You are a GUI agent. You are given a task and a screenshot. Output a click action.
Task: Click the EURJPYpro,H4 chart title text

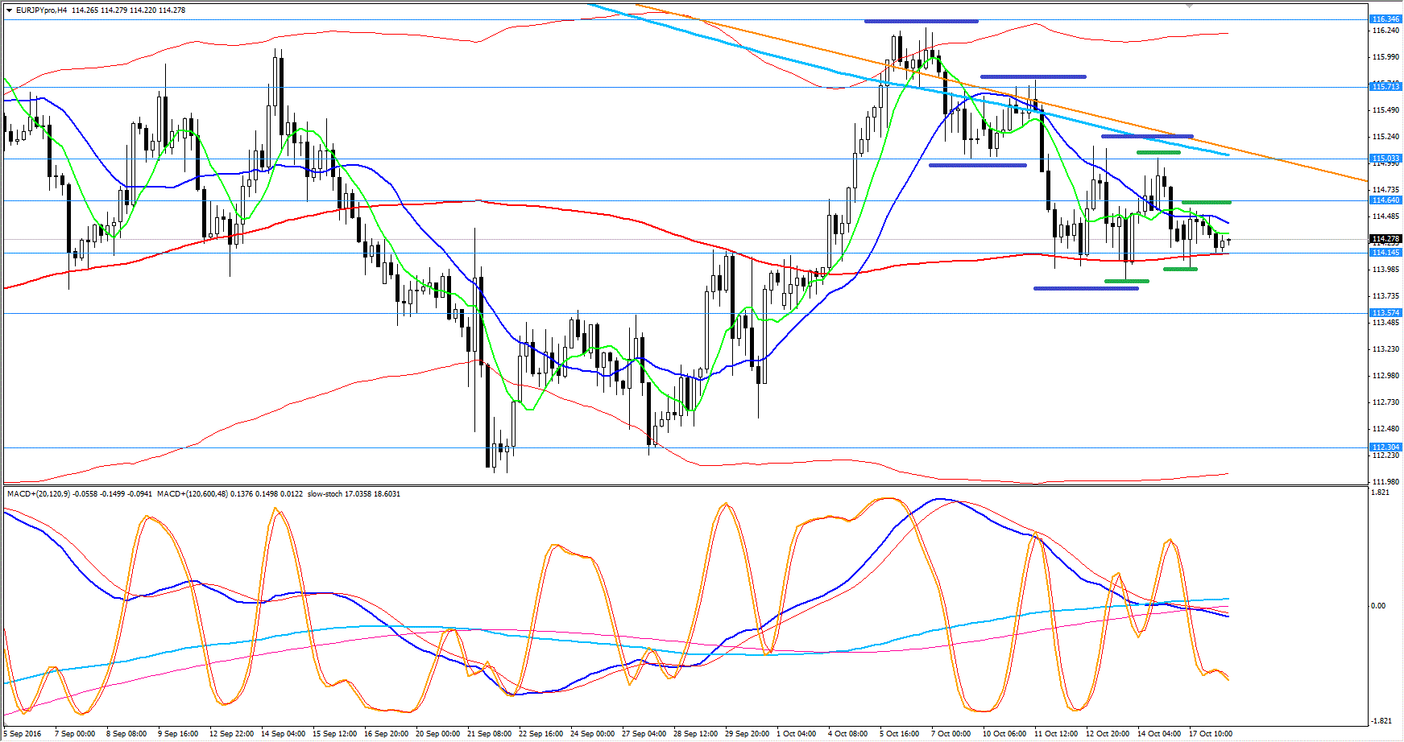click(41, 10)
